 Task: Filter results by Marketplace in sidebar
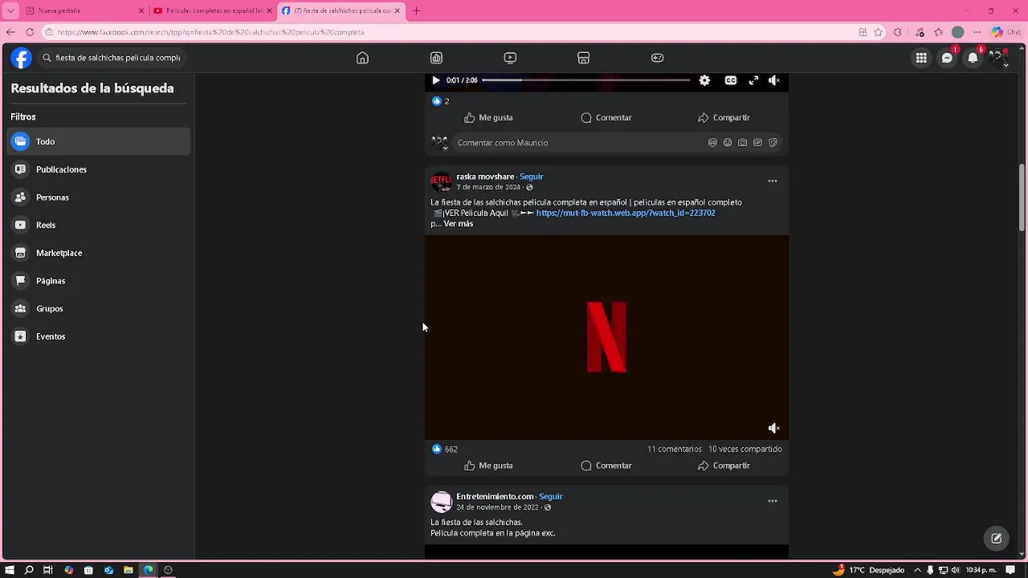coord(100,253)
